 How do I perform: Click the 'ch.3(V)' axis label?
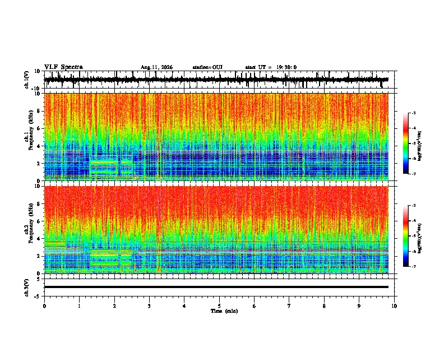click(27, 288)
